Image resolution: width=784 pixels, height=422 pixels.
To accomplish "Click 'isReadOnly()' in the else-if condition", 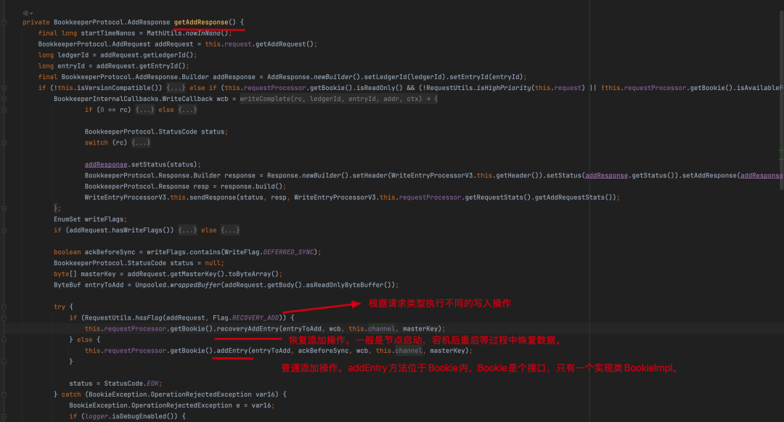I will [381, 88].
